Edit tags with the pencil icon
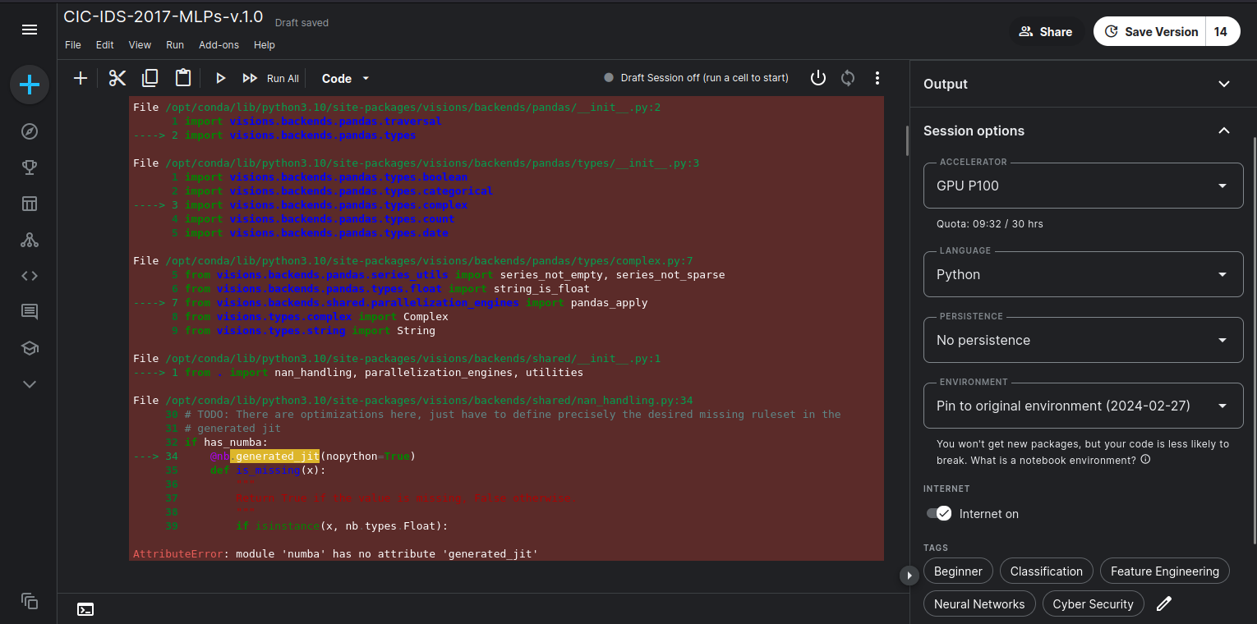The width and height of the screenshot is (1257, 624). tap(1163, 604)
